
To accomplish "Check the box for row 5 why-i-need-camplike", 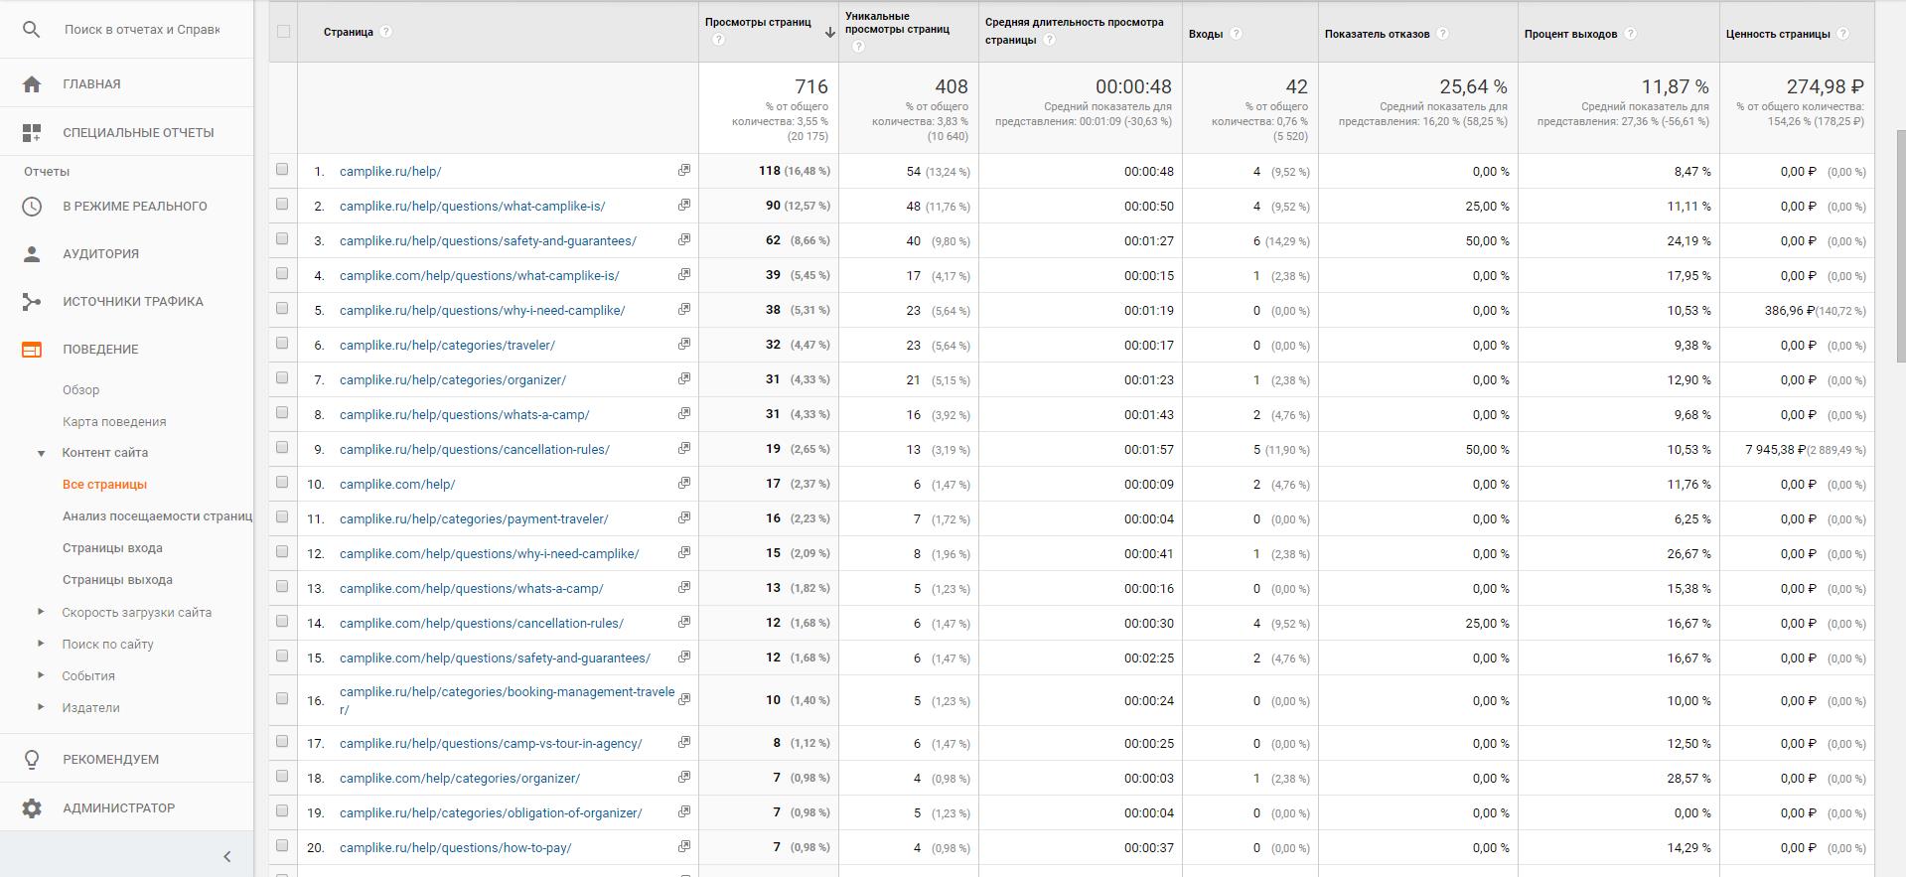I will pyautogui.click(x=283, y=309).
